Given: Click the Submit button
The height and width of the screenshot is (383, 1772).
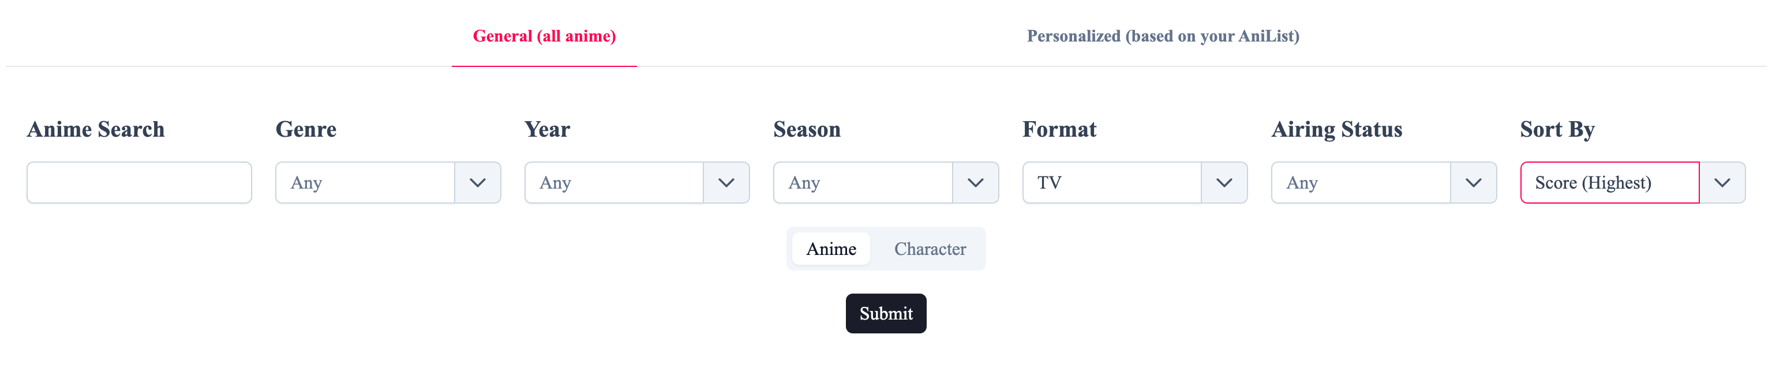Looking at the screenshot, I should click(886, 313).
